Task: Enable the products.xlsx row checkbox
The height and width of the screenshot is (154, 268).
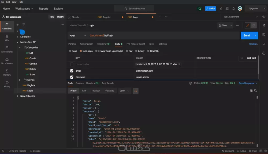Action: pos(72,64)
